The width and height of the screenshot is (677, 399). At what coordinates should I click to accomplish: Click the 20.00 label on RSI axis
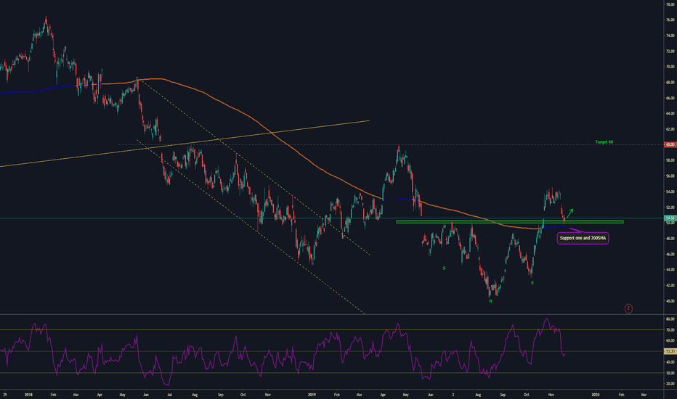670,384
